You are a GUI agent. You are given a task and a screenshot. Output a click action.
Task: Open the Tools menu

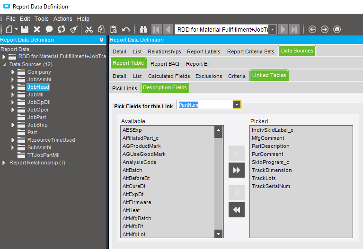click(42, 19)
